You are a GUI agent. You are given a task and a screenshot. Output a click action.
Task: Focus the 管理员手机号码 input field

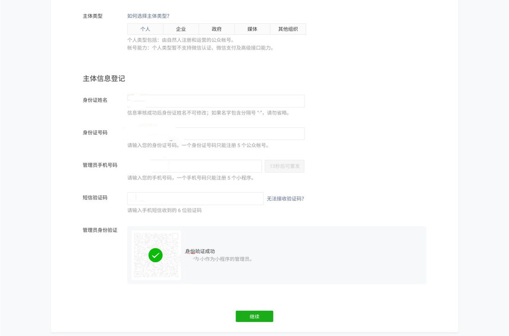pos(195,166)
